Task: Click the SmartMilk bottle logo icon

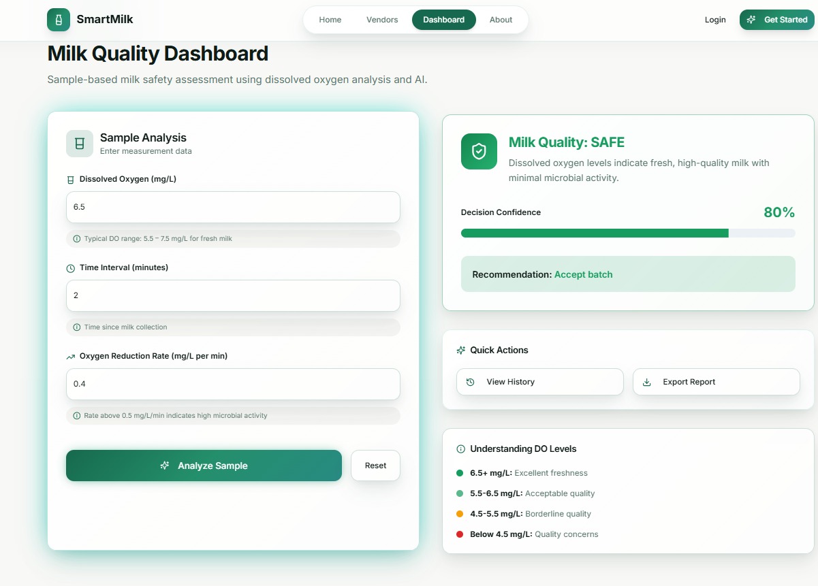Action: [59, 20]
